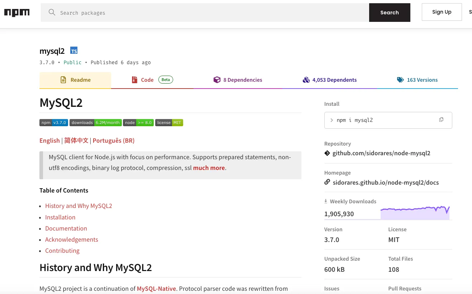Click the weekly downloads sparkline chart
This screenshot has height=294, width=472.
coord(415,213)
